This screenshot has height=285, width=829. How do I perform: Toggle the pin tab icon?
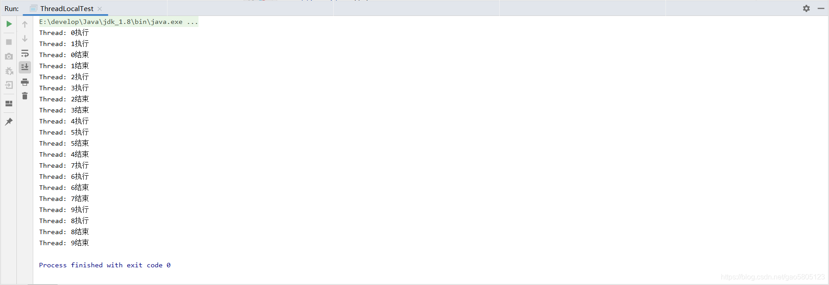click(9, 122)
